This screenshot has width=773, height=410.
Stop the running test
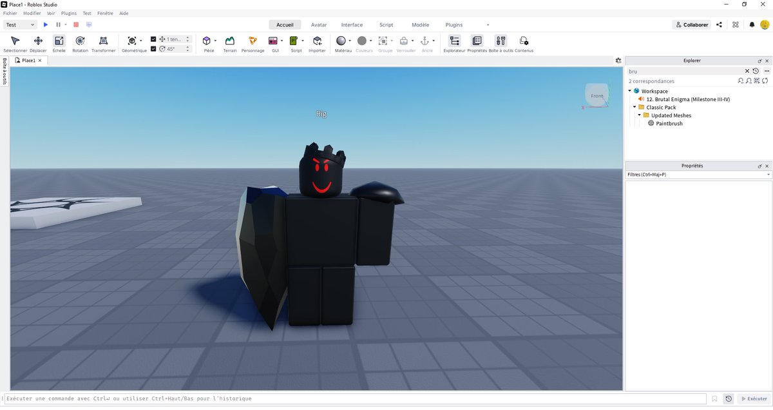click(x=76, y=24)
